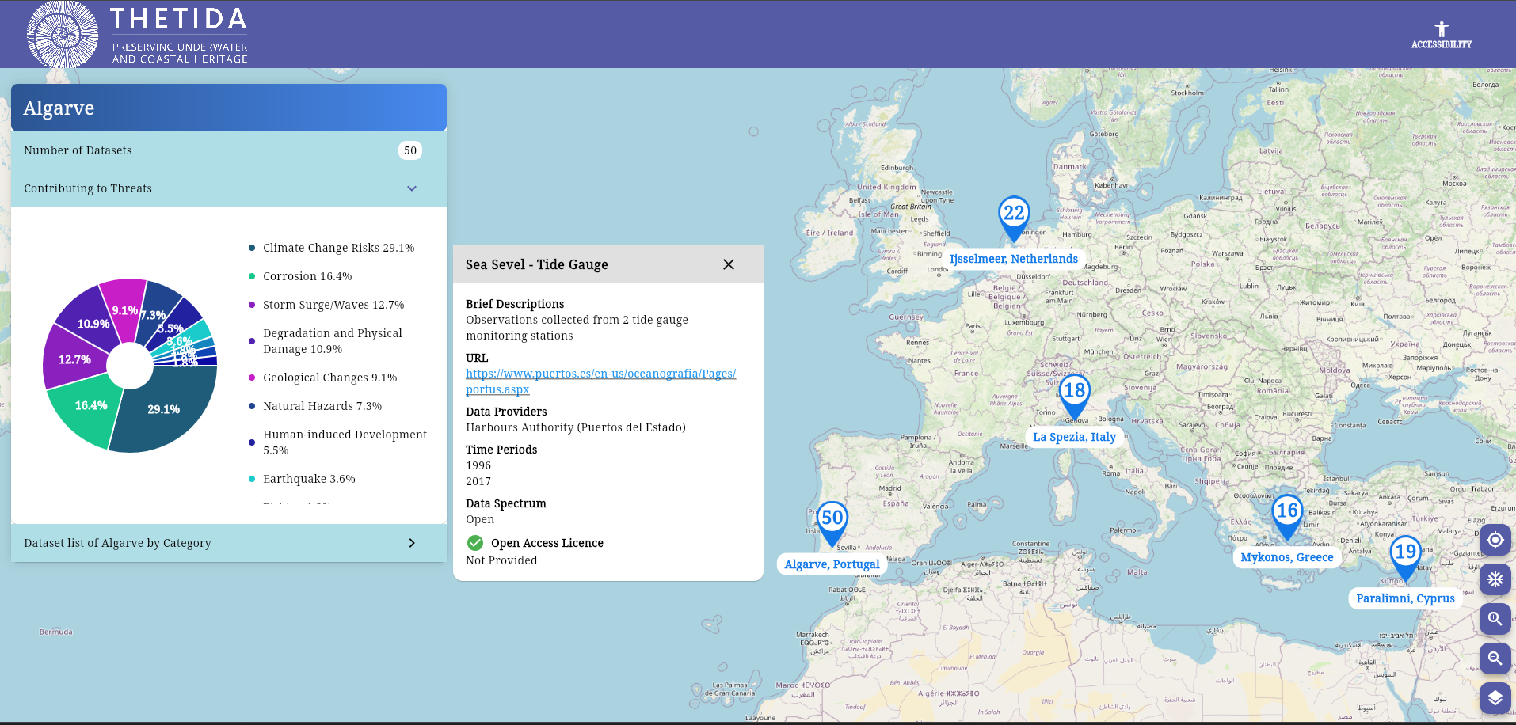Viewport: 1516px width, 725px height.
Task: Click the Algarve, Portugal label
Action: (832, 564)
